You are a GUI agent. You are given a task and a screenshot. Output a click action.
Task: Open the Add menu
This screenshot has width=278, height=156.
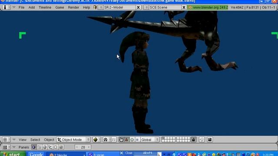(x=32, y=7)
